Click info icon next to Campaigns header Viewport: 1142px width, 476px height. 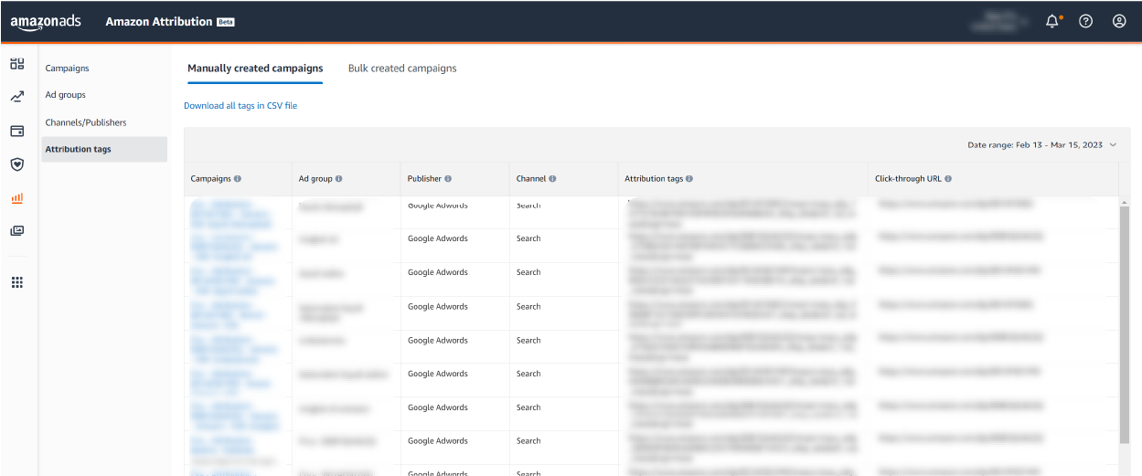pyautogui.click(x=238, y=179)
